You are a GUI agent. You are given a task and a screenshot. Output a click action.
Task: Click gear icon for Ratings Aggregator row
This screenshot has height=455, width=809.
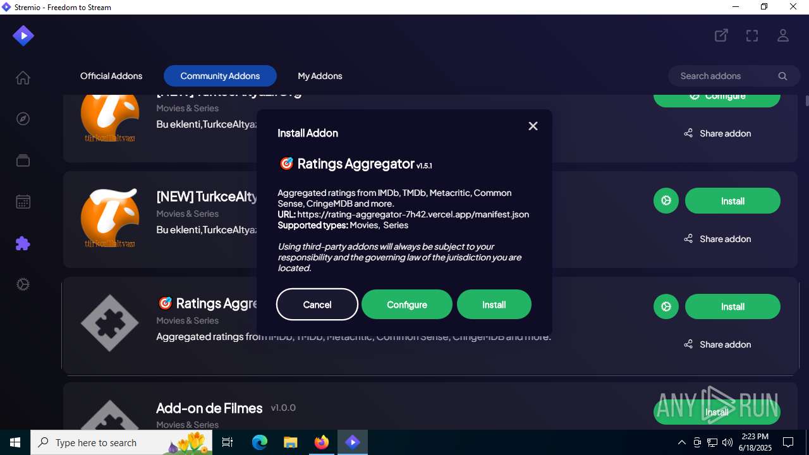tap(666, 306)
